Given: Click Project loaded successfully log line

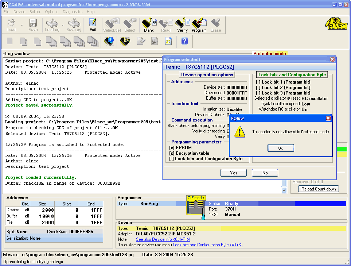Looking at the screenshot, I should (x=41, y=177).
